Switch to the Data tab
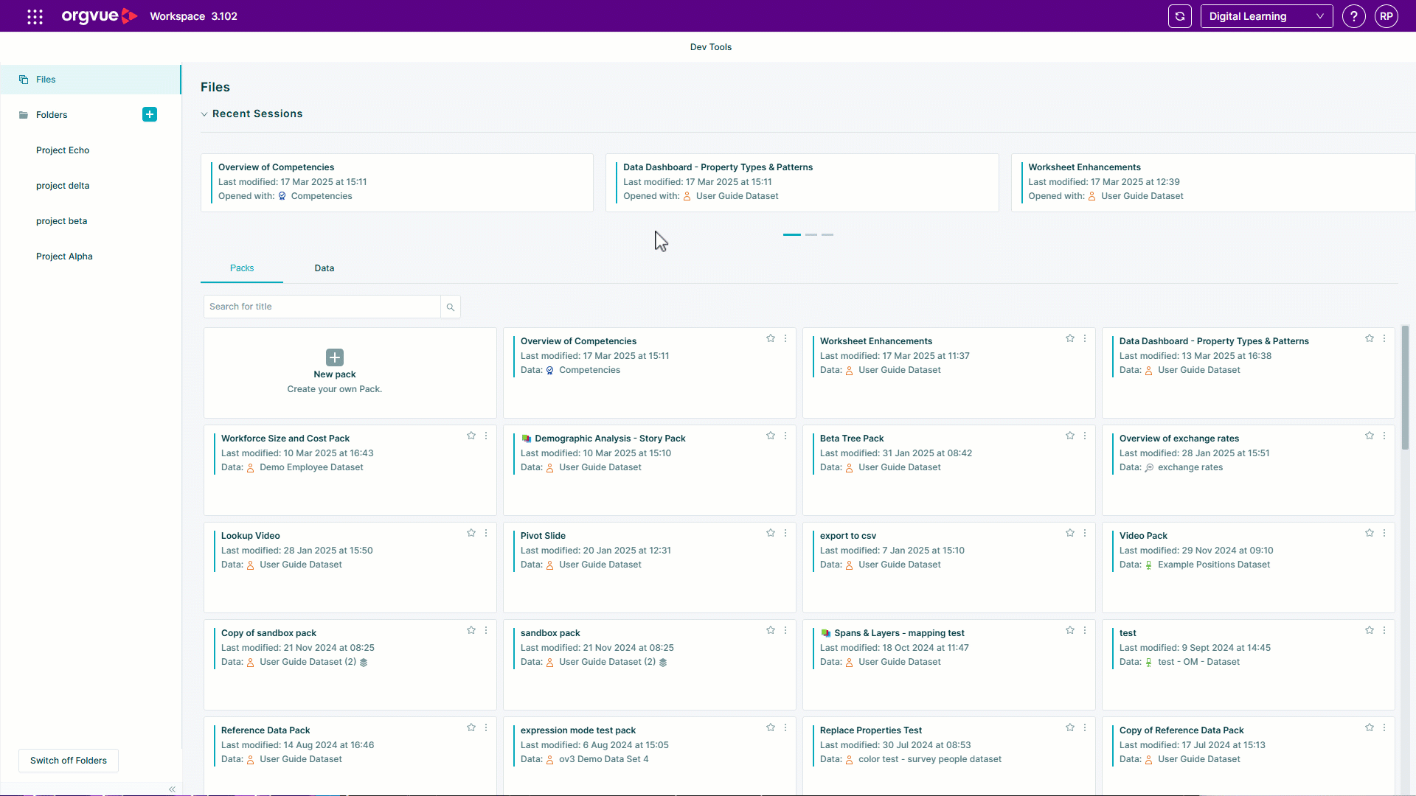Image resolution: width=1416 pixels, height=796 pixels. pos(324,268)
